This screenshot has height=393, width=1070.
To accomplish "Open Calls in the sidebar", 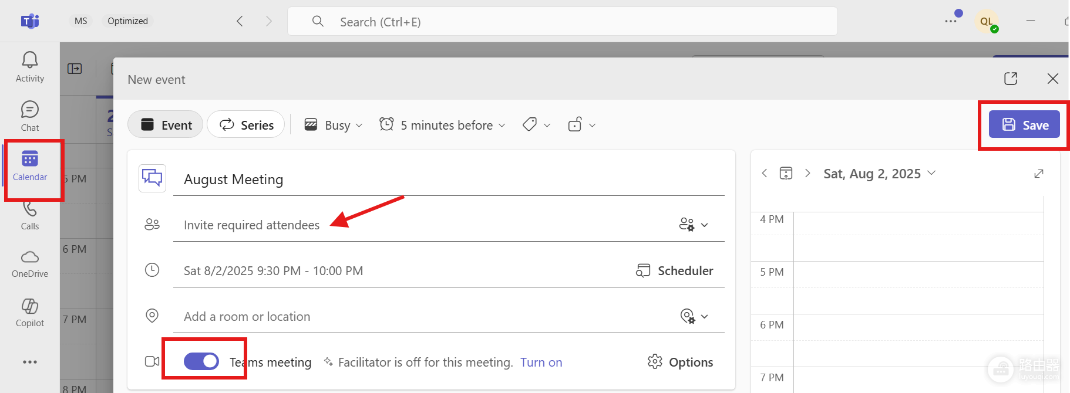I will point(30,216).
